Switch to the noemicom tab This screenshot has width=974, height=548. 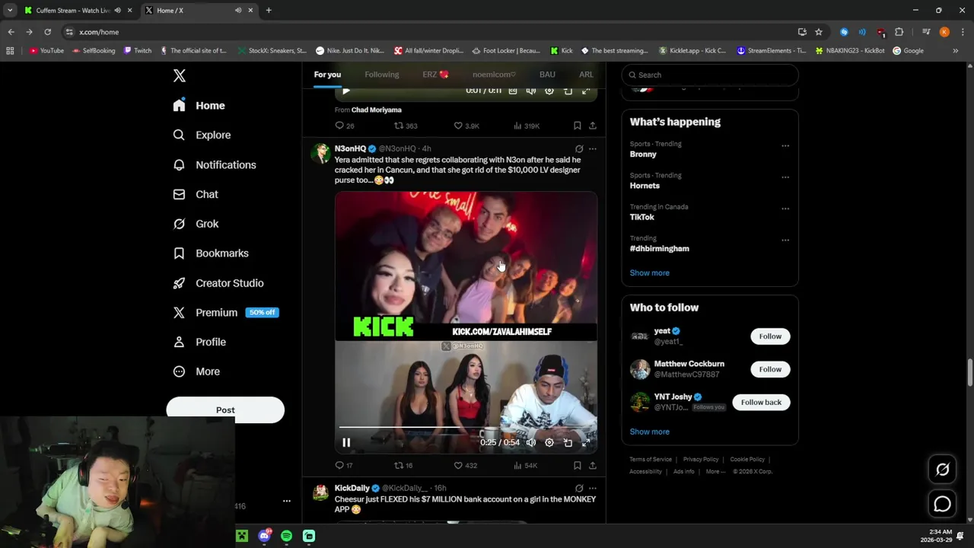coord(494,75)
